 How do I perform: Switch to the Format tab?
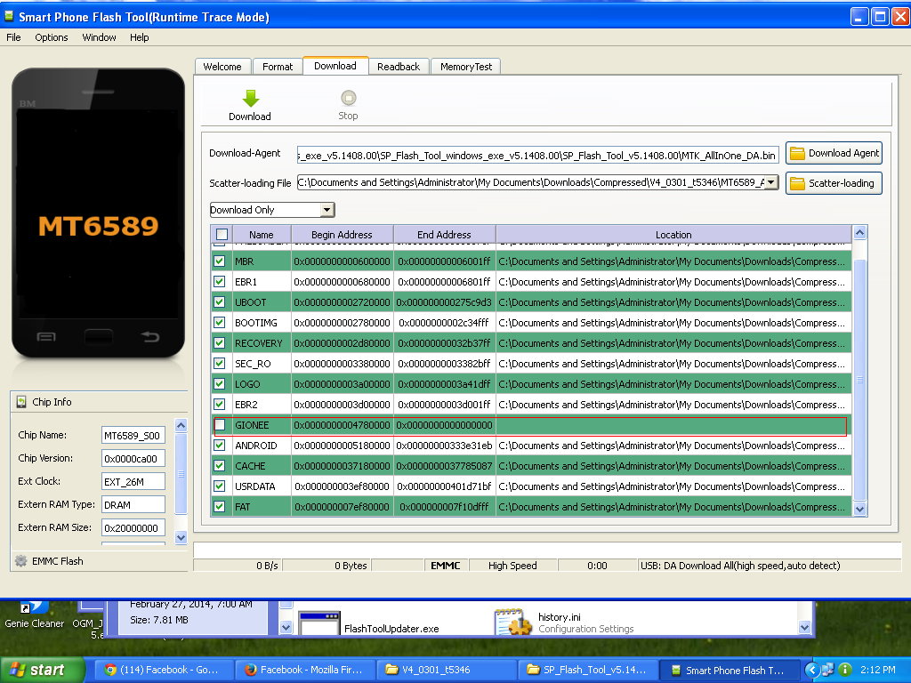click(278, 67)
